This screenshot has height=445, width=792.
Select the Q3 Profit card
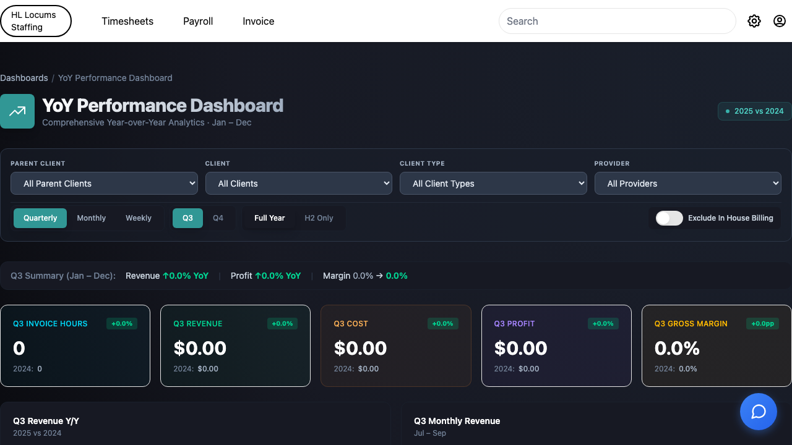tap(556, 345)
